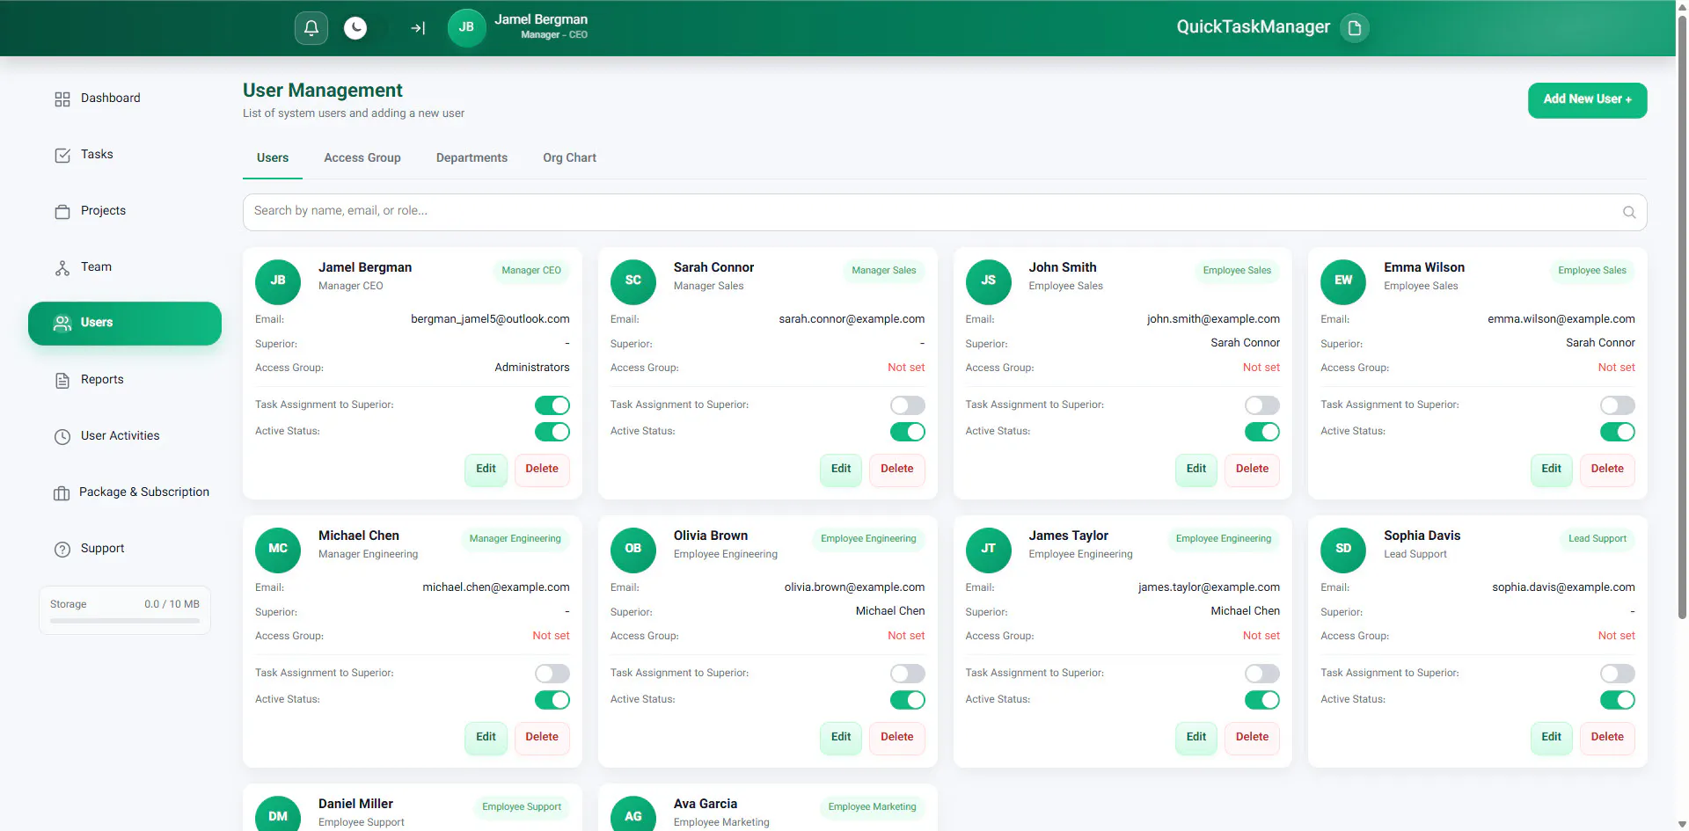The width and height of the screenshot is (1689, 831).
Task: Open Reports in the sidebar menu
Action: coord(125,380)
